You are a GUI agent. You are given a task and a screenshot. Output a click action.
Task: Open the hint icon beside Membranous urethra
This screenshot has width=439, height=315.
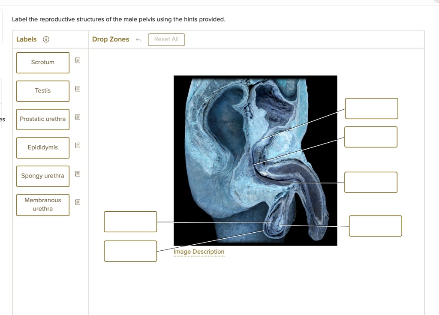[x=78, y=202]
